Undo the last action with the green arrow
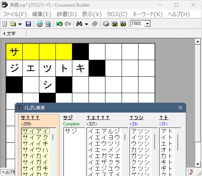The width and height of the screenshot is (202, 176). click(x=59, y=24)
